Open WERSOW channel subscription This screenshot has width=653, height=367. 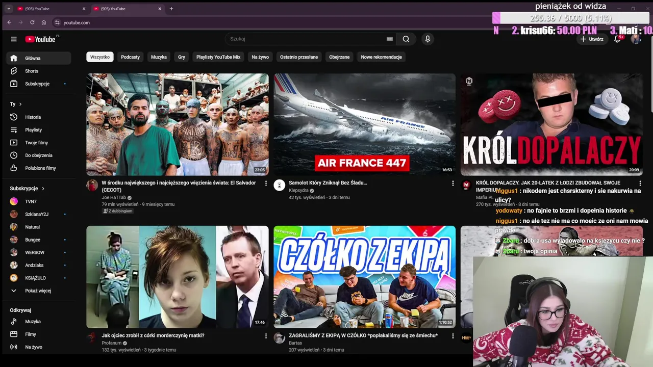tap(39, 252)
